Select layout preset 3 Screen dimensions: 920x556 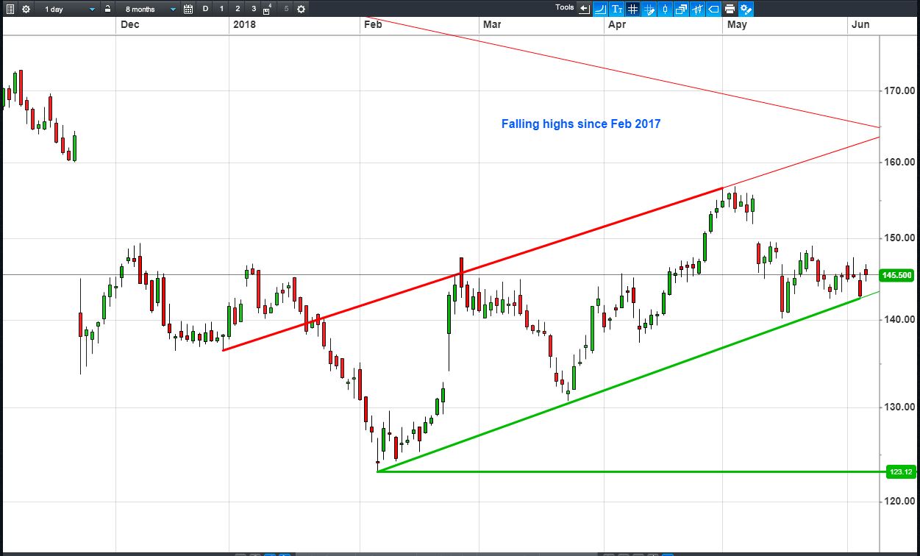254,9
